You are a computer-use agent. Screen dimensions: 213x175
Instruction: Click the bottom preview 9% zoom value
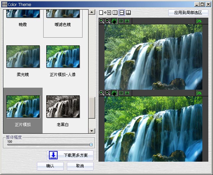199,93
